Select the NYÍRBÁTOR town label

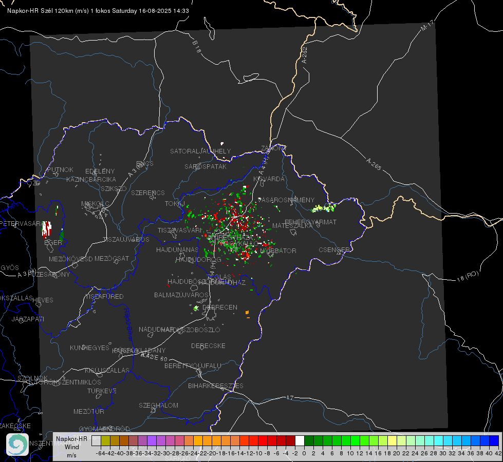tap(278, 251)
